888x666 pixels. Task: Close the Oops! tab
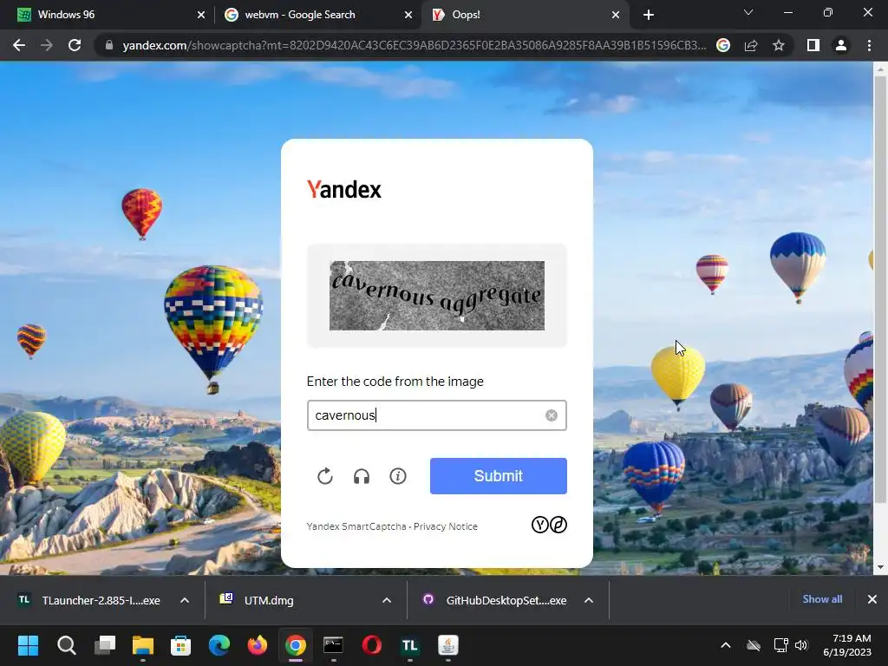pyautogui.click(x=616, y=15)
